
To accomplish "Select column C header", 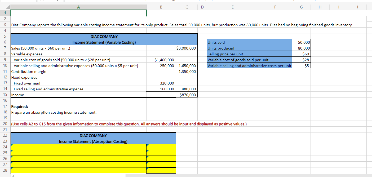I will [x=187, y=7].
